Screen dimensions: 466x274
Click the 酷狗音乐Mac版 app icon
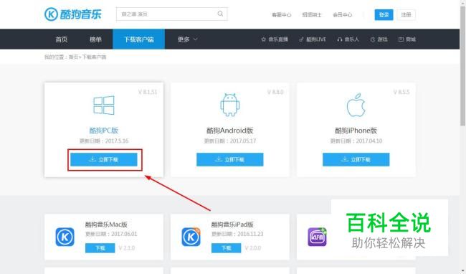pos(65,237)
